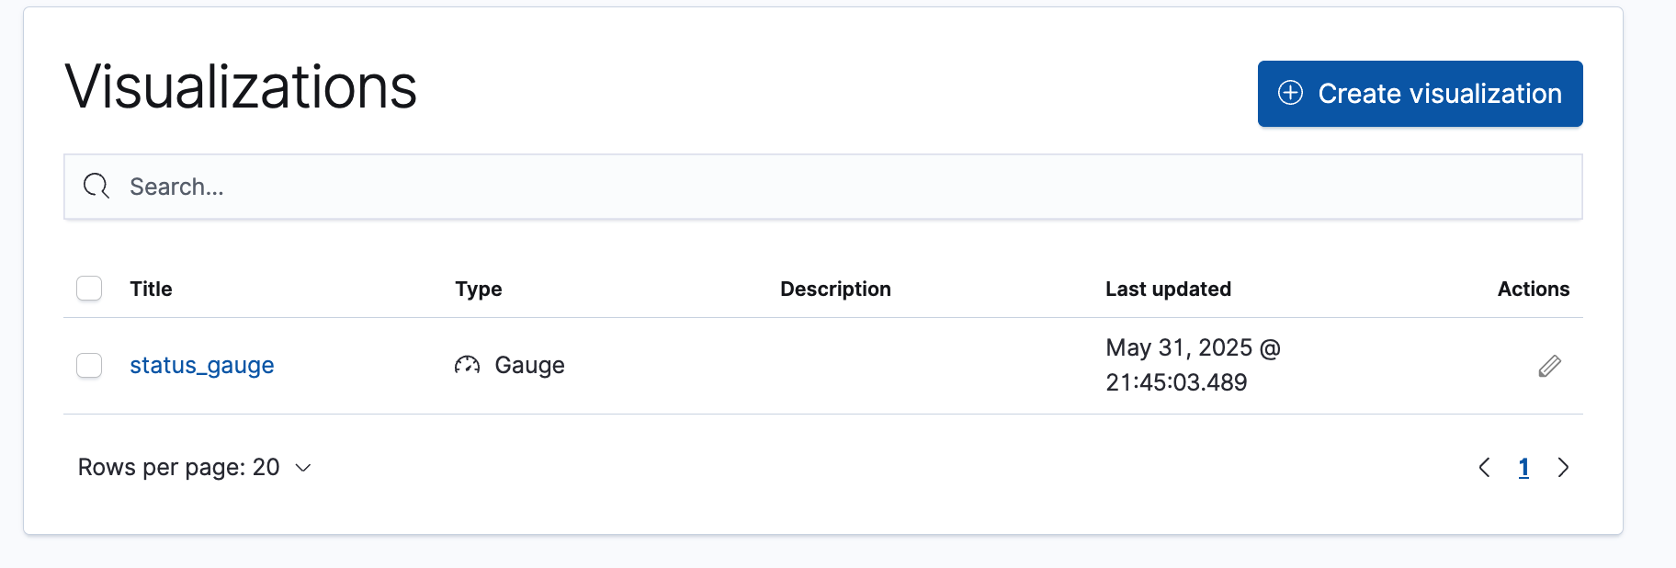The width and height of the screenshot is (1676, 568).
Task: Tick the select-all checkbox in table header
Action: coord(89,289)
